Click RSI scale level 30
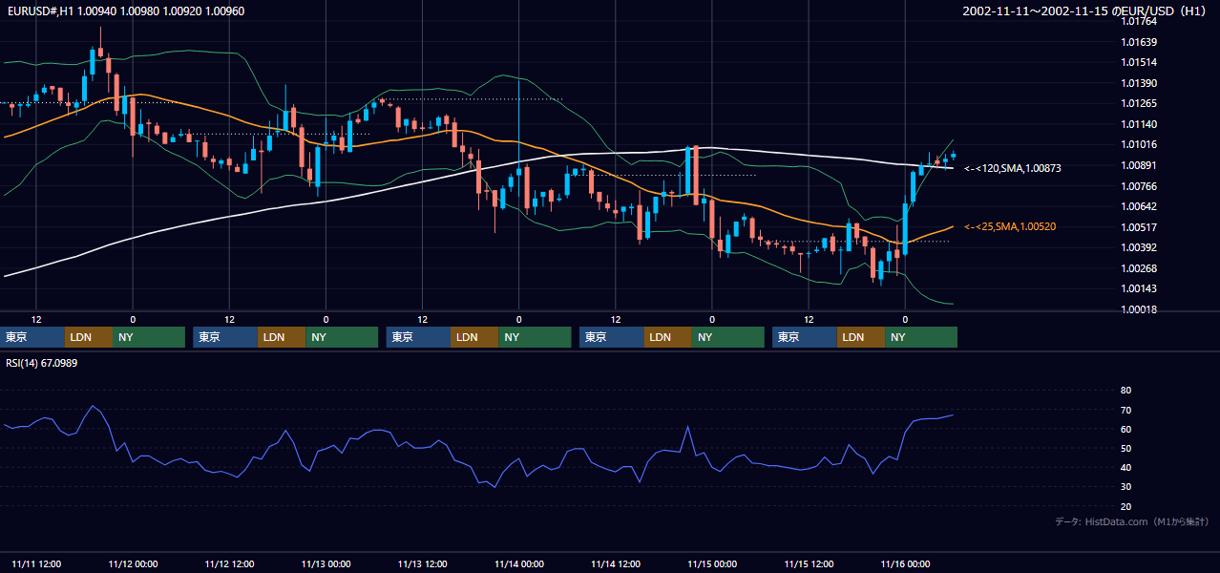 click(1125, 487)
